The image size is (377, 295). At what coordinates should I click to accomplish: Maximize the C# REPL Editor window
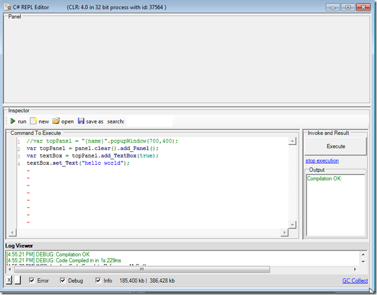point(348,7)
